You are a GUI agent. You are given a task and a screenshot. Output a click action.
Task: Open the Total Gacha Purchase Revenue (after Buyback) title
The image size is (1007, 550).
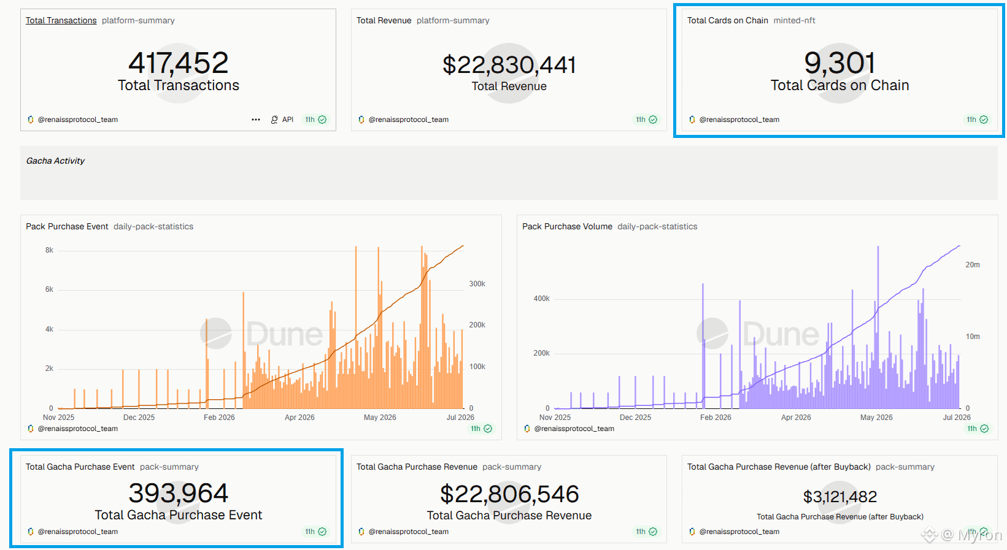coord(779,467)
